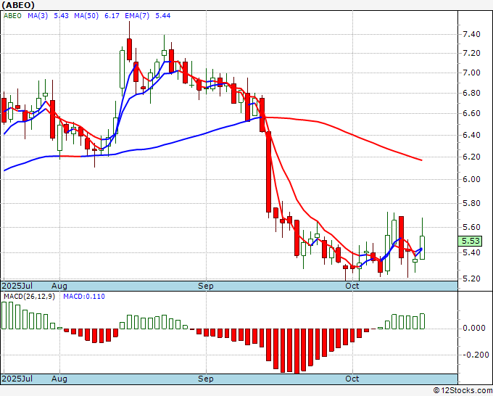Image resolution: width=493 pixels, height=396 pixels.
Task: Click the most recent green MACD histogram bar
Action: pos(422,321)
